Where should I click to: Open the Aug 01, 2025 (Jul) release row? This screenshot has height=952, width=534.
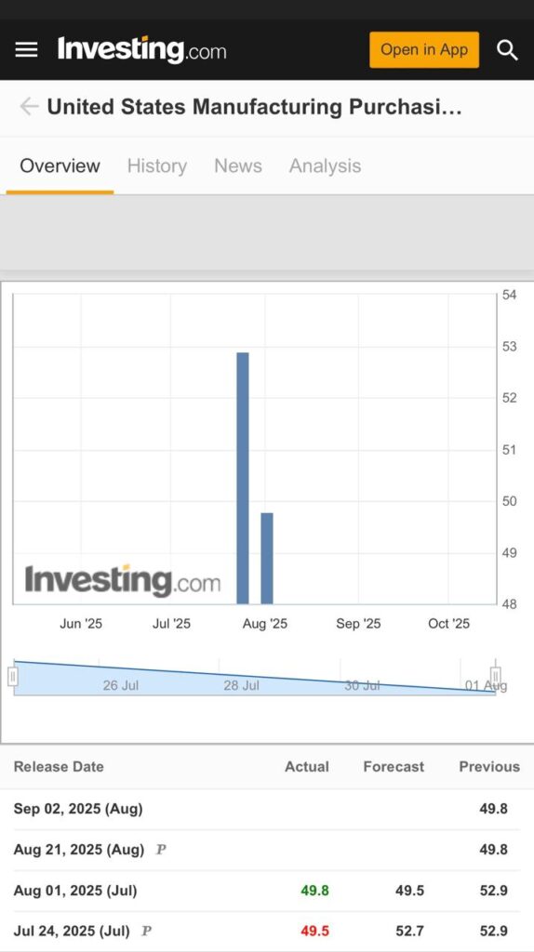[x=267, y=891]
